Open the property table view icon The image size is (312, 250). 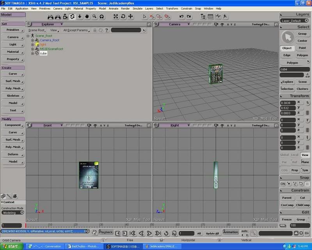coord(210,16)
